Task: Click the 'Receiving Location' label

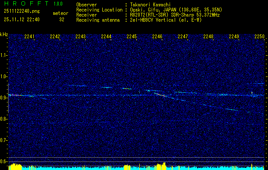Action: pos(99,10)
